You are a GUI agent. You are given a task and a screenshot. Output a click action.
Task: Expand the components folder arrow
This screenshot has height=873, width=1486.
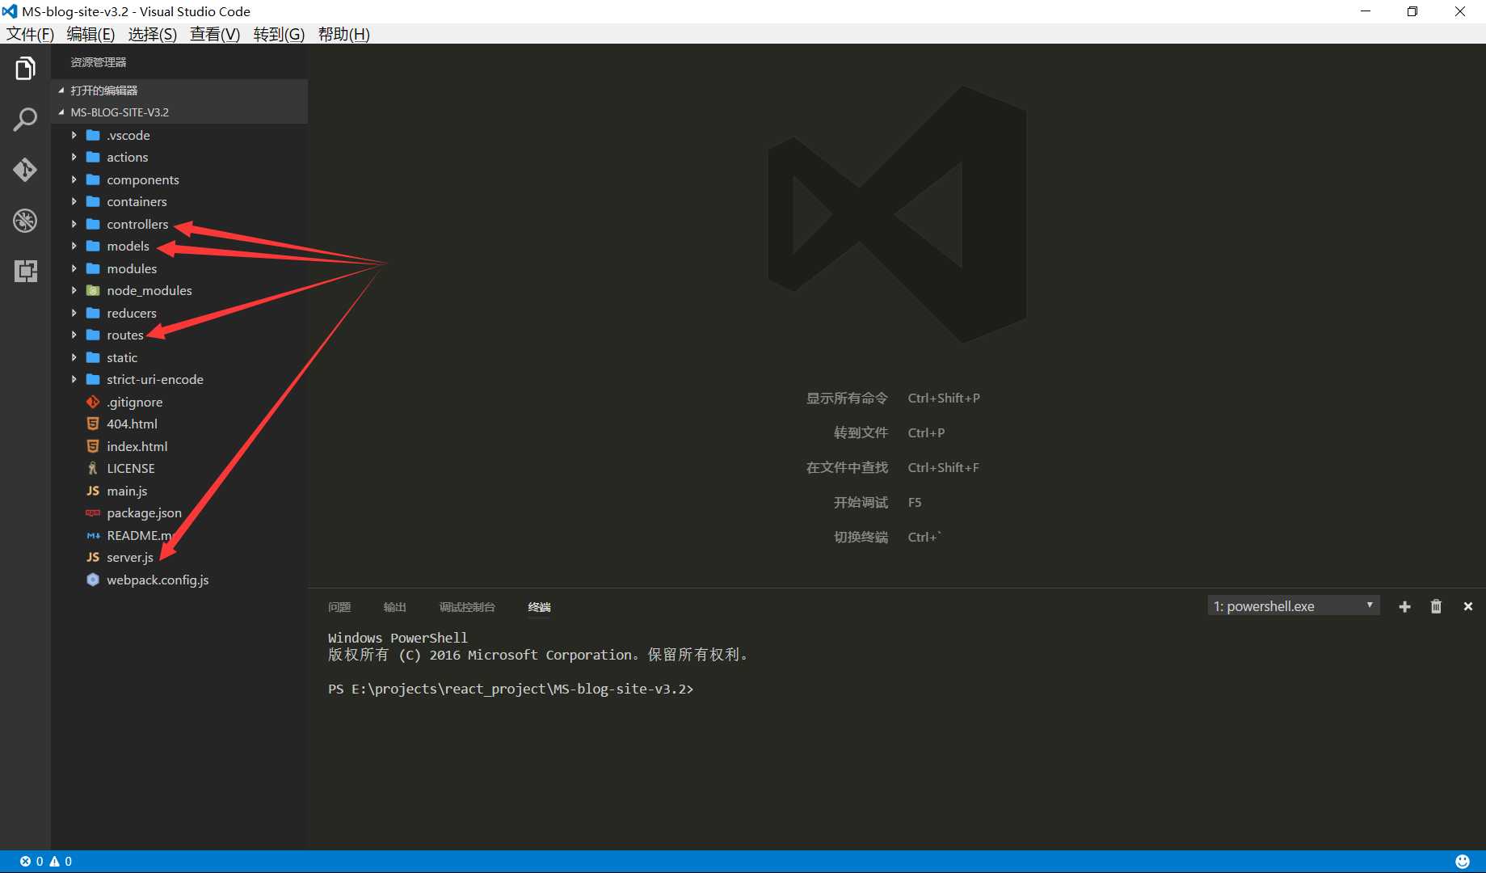[74, 179]
